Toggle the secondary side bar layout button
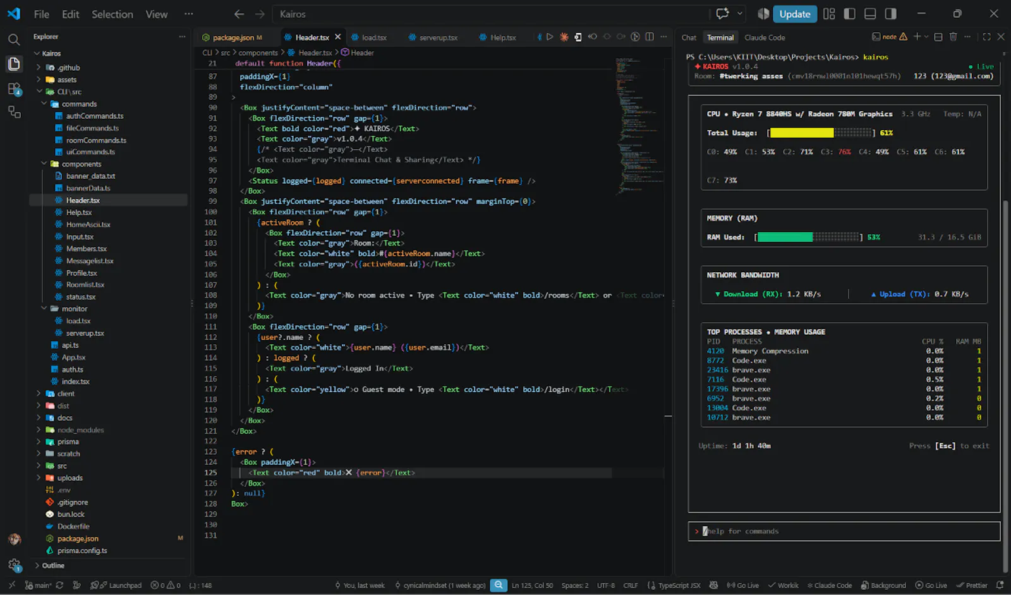Image resolution: width=1011 pixels, height=595 pixels. tap(890, 14)
